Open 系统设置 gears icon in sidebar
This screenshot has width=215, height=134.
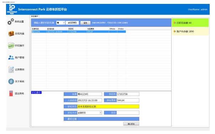(x=11, y=21)
